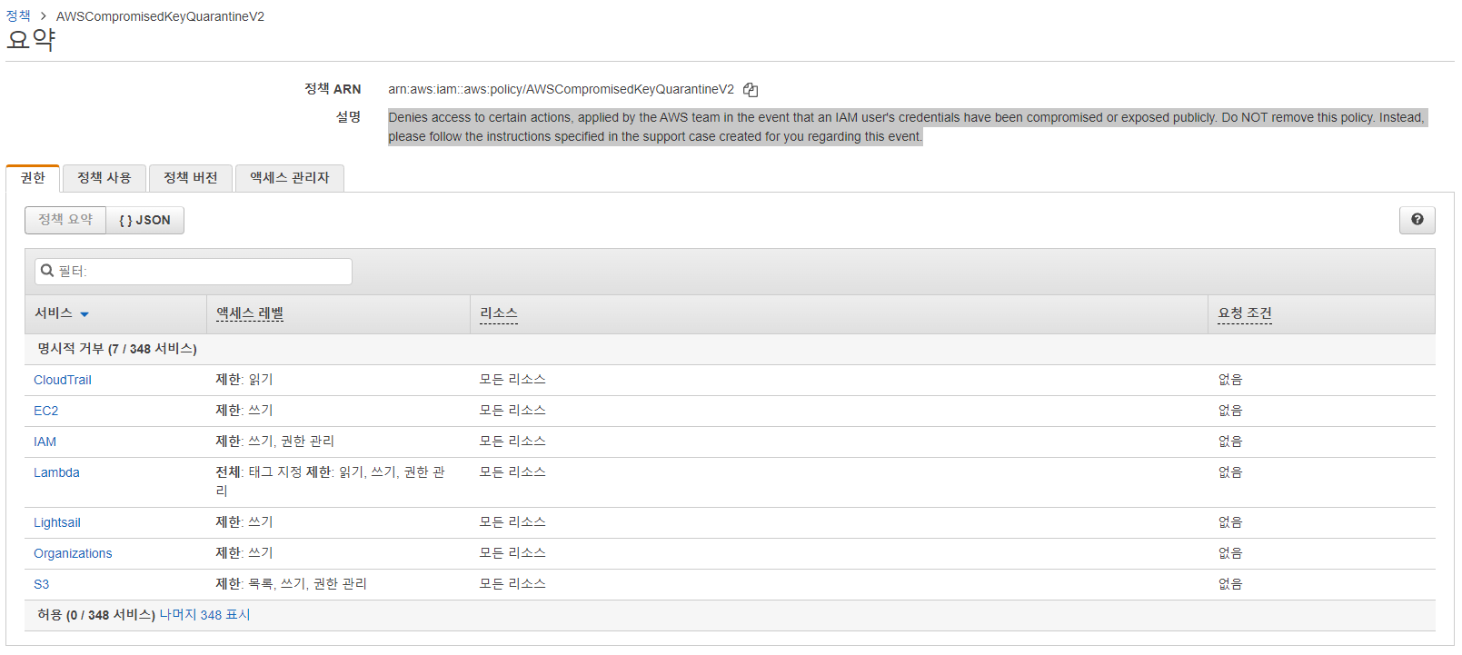Open the Lightsail service link
This screenshot has width=1462, height=655.
57,522
